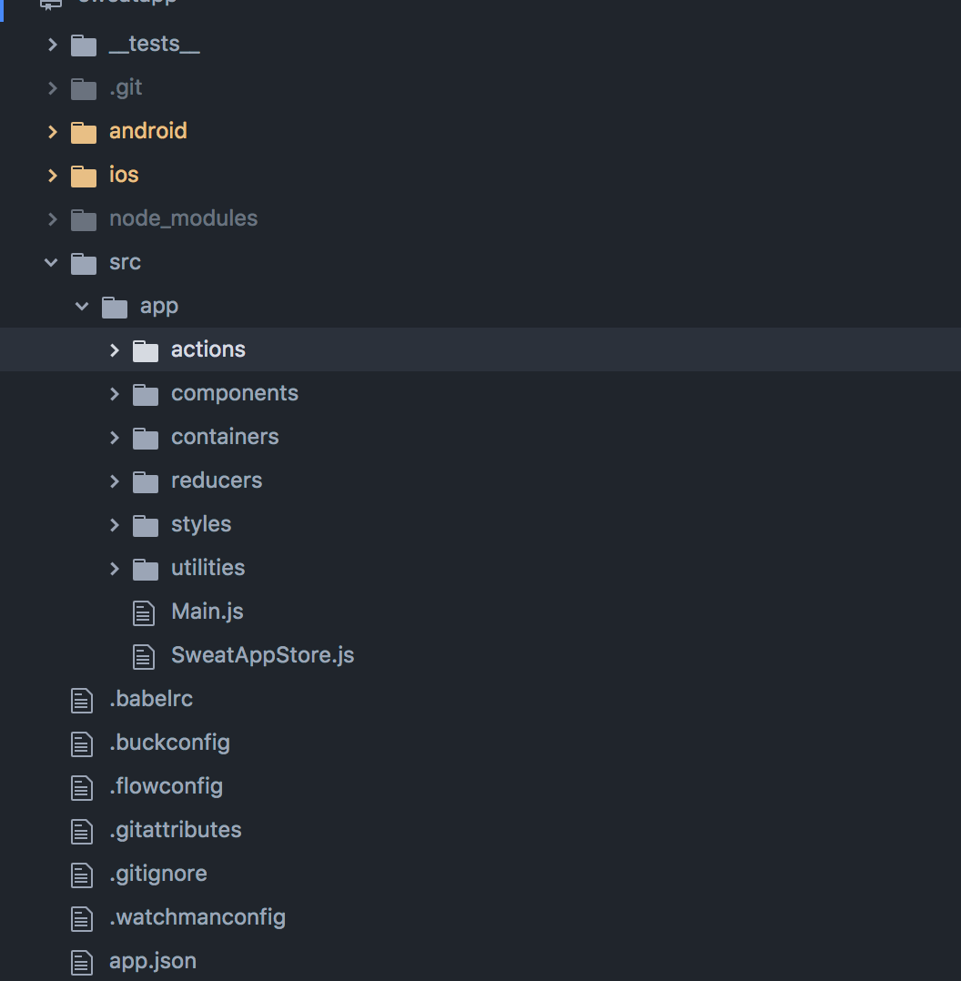961x981 pixels.
Task: Click the android folder icon
Action: click(x=83, y=132)
